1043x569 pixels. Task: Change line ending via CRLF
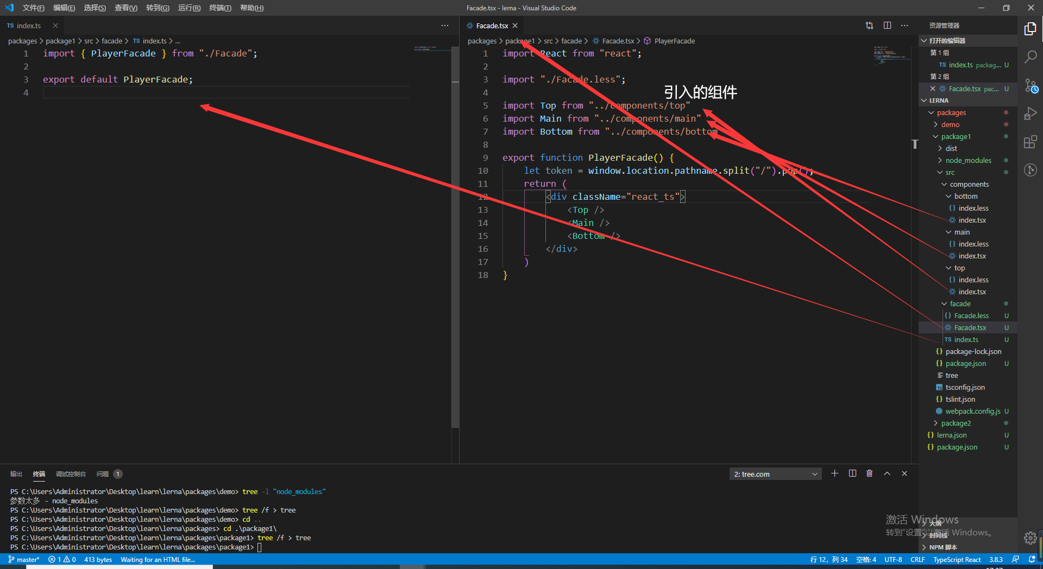point(918,559)
